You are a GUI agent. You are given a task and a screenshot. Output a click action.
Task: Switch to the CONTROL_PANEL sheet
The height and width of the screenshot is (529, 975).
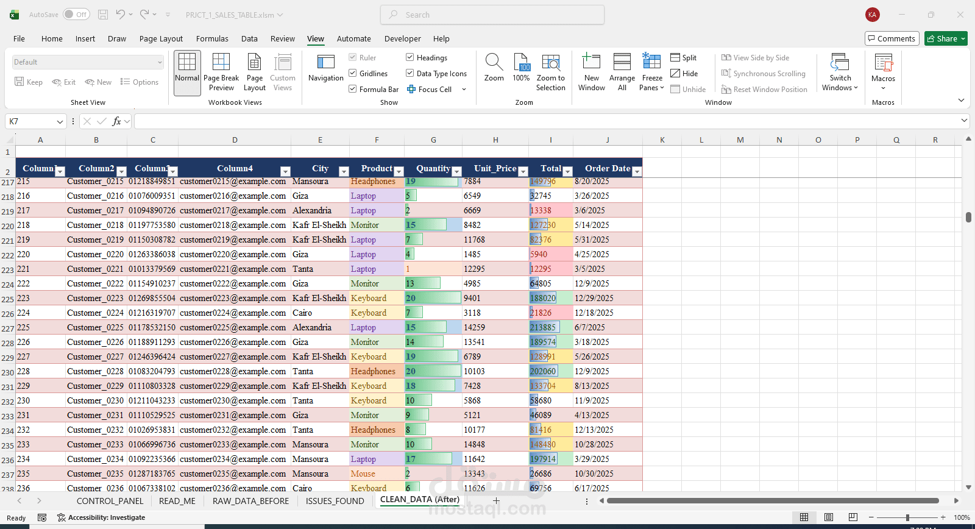click(x=110, y=501)
